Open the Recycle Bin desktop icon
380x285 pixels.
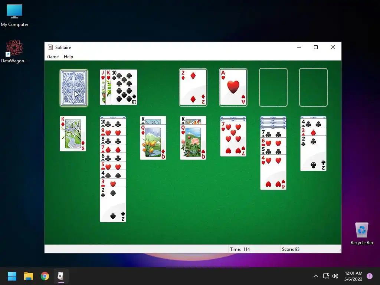[361, 233]
